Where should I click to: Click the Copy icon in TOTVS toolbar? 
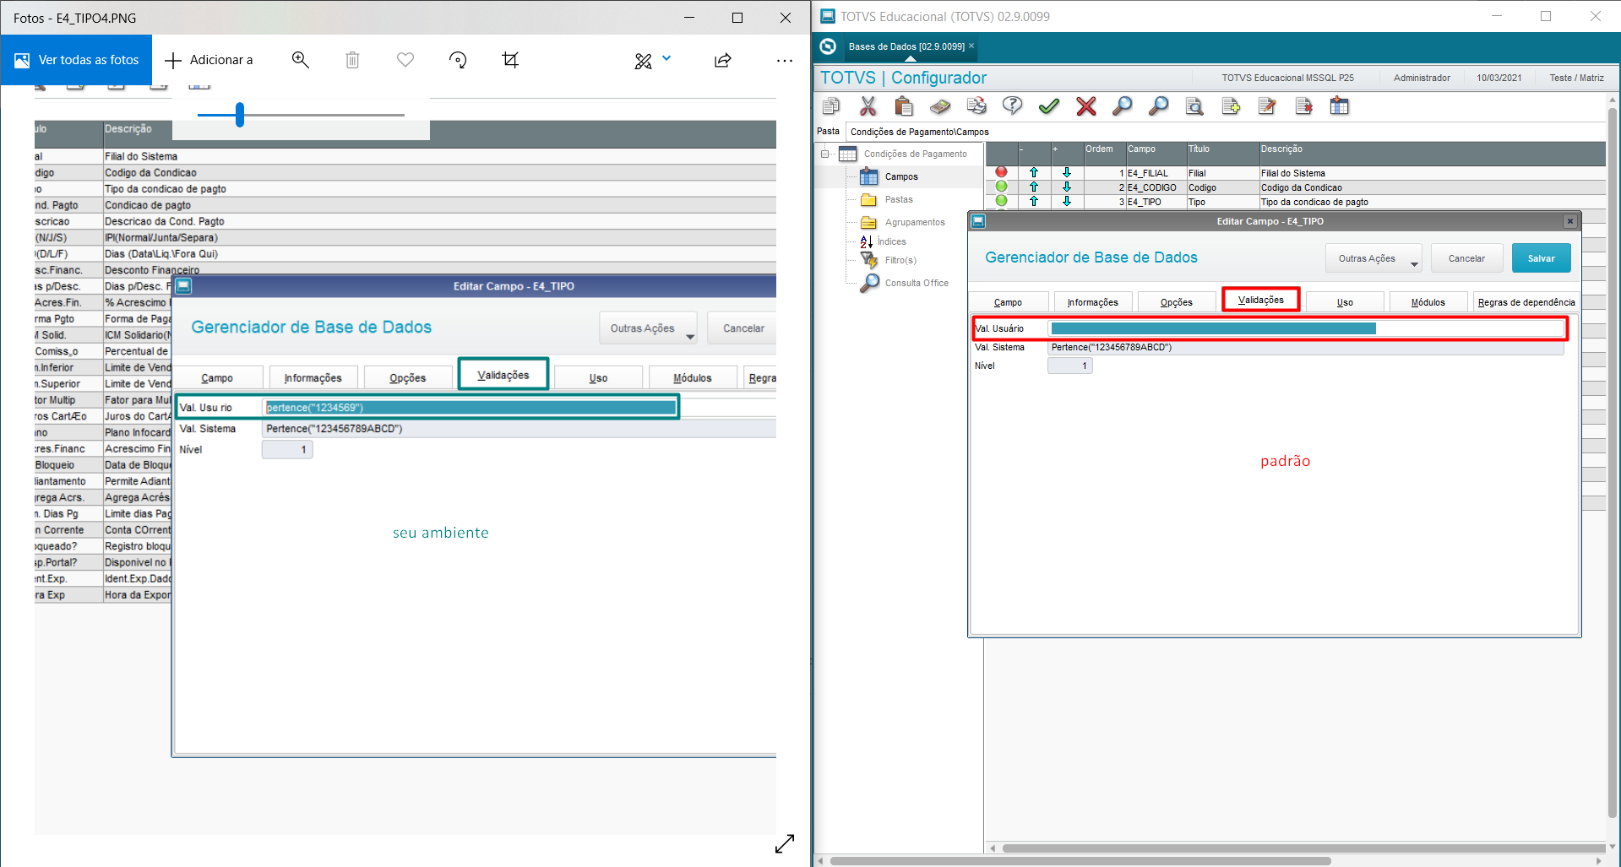(831, 106)
